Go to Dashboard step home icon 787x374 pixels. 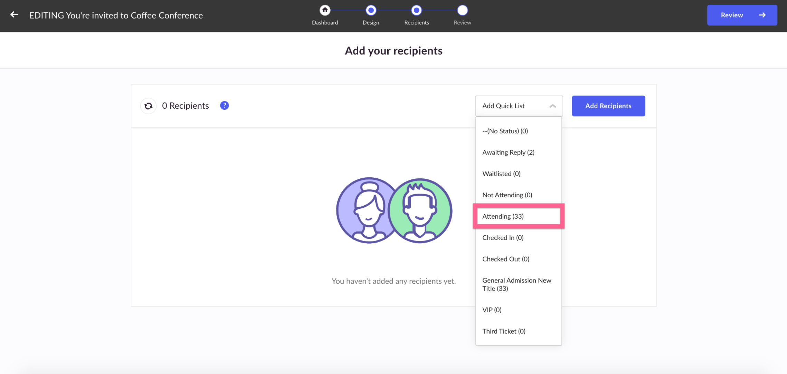[325, 10]
